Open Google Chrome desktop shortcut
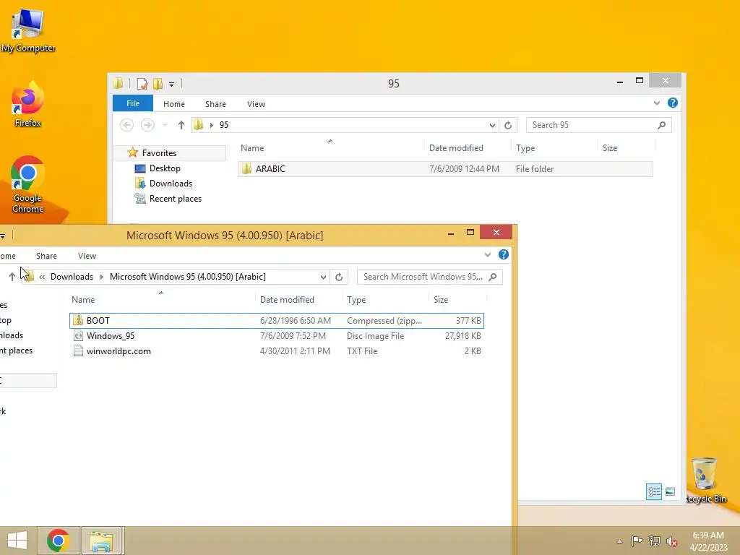The image size is (740, 555). pyautogui.click(x=28, y=184)
